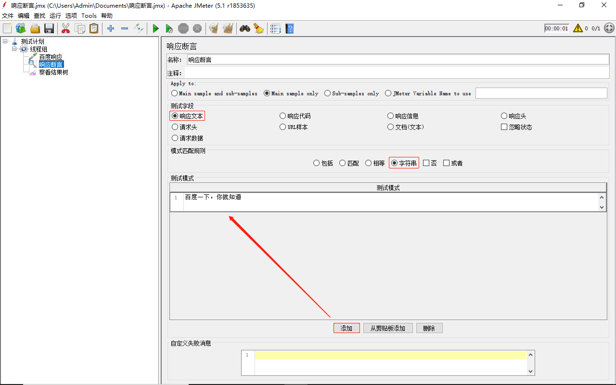Click the 名称 input field
The height and width of the screenshot is (385, 616).
point(398,60)
